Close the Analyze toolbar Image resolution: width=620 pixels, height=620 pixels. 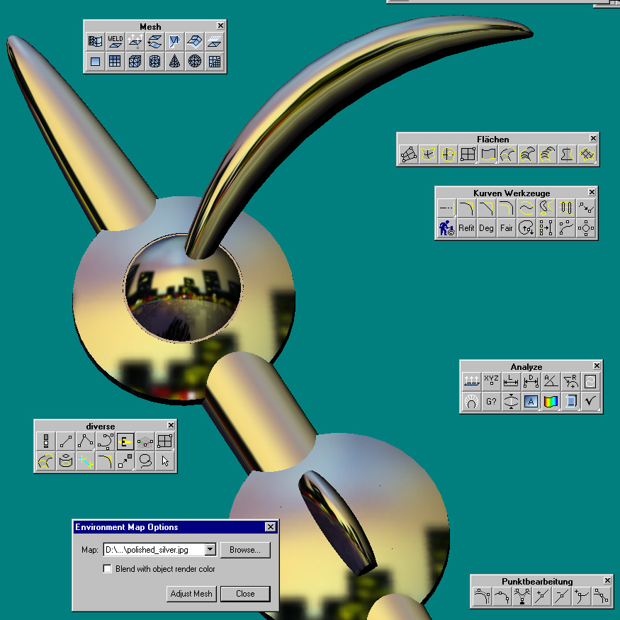point(597,366)
